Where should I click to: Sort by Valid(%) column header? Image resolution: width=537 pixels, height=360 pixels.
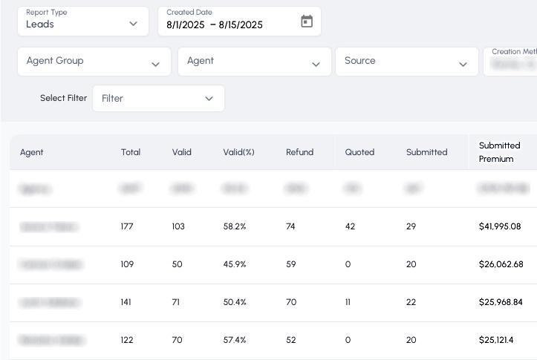pos(238,152)
